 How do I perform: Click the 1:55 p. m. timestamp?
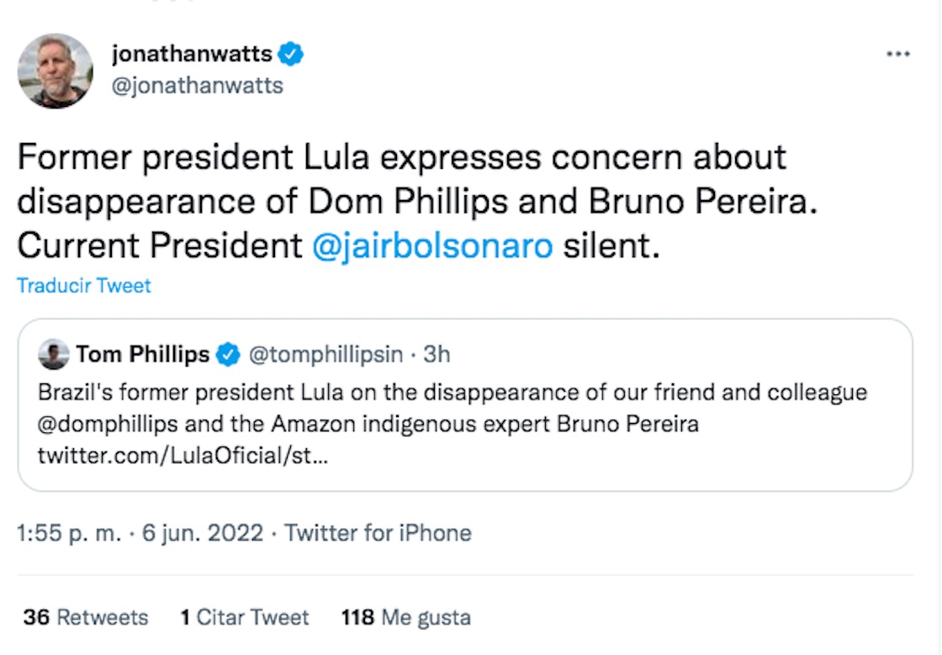69,533
